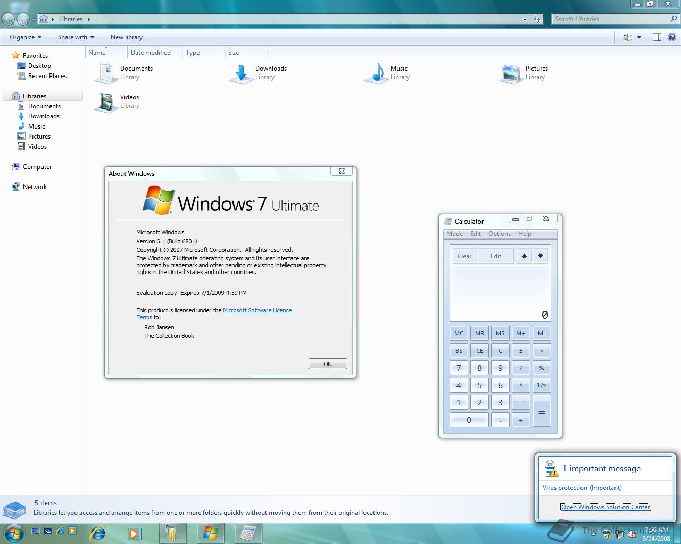The image size is (681, 544).
Task: Click calculator 1/x reciprocal button
Action: 542,385
